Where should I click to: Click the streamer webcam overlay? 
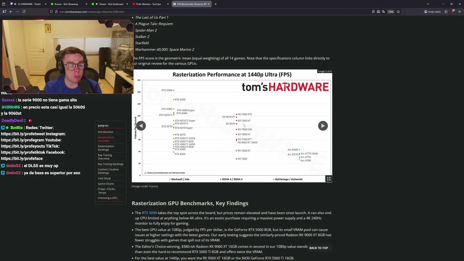[x=68, y=57]
